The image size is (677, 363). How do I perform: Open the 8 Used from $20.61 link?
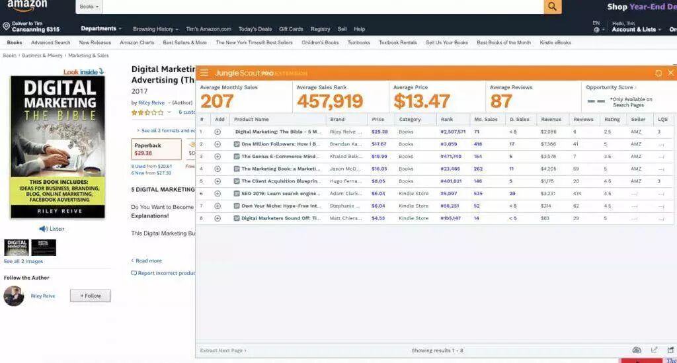pyautogui.click(x=151, y=166)
